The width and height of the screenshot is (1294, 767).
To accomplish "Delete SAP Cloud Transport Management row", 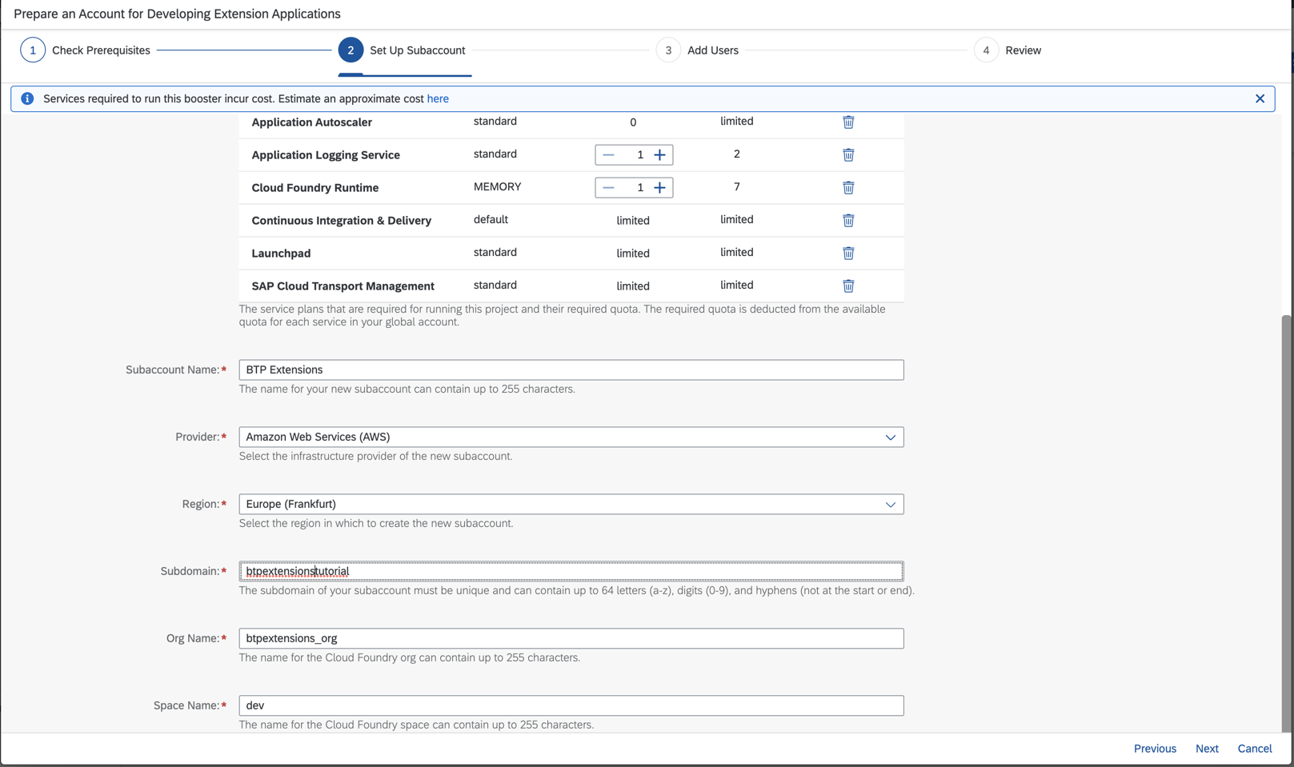I will click(848, 286).
